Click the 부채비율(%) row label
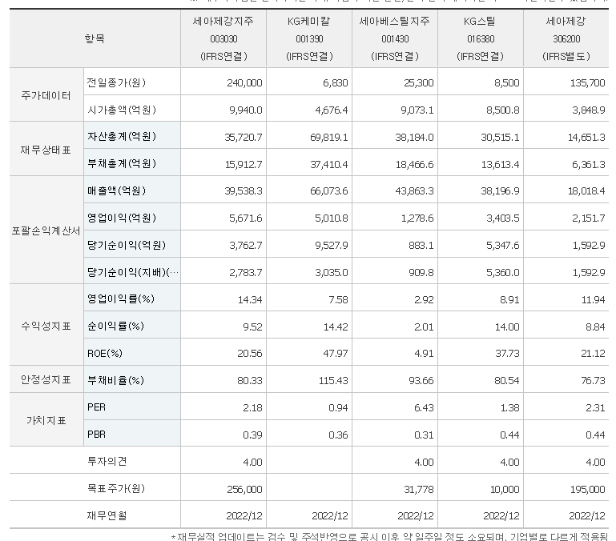The width and height of the screenshot is (616, 541). [x=116, y=380]
